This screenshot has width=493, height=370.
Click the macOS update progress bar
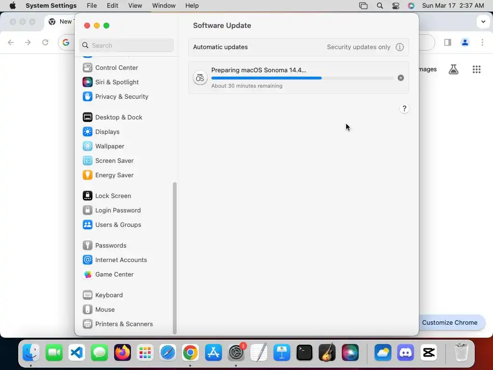pos(302,78)
